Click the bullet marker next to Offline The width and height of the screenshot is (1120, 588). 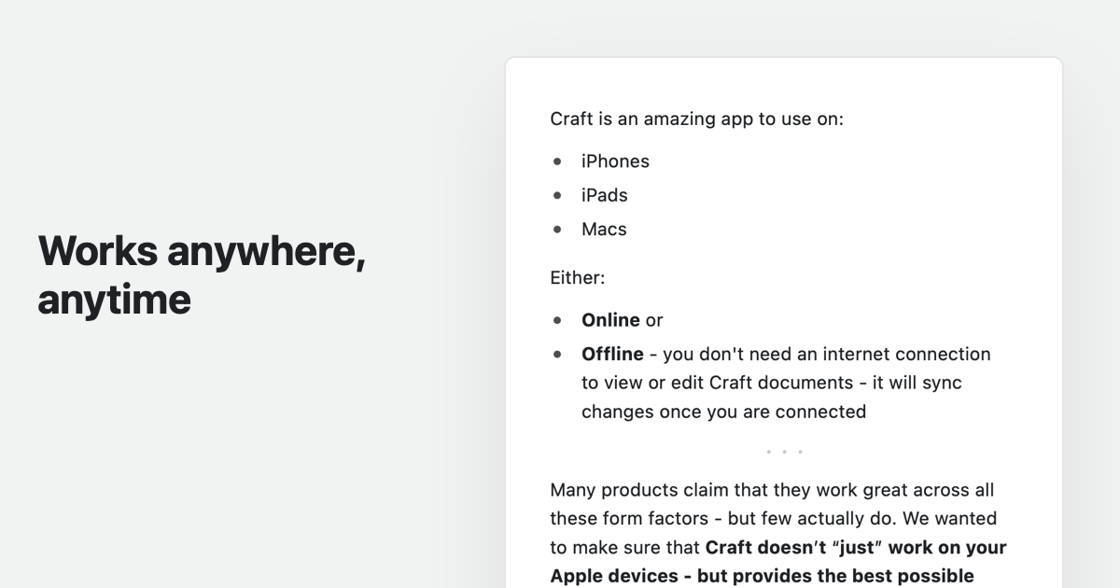coord(557,354)
